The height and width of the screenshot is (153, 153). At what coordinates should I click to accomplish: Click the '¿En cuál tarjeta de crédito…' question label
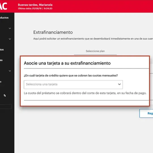pos(71,75)
